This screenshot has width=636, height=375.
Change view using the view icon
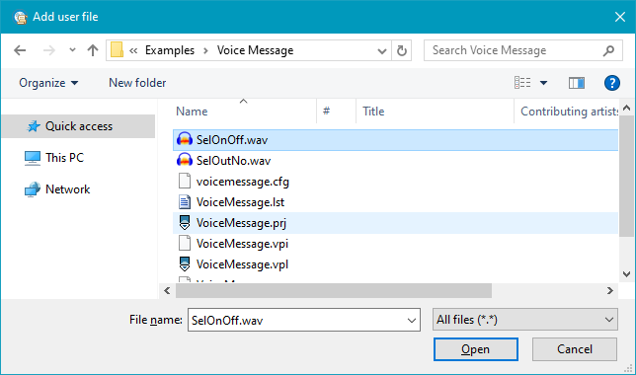(522, 83)
